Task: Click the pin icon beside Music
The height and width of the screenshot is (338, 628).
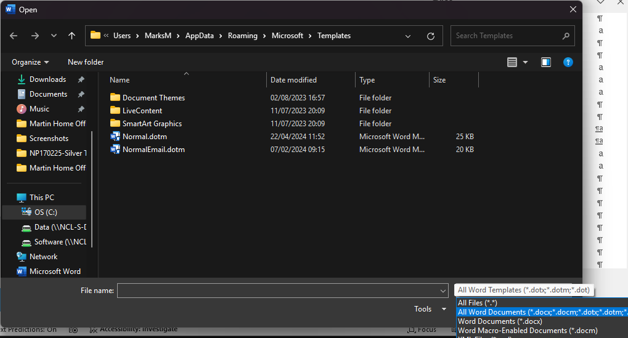Action: pos(81,109)
